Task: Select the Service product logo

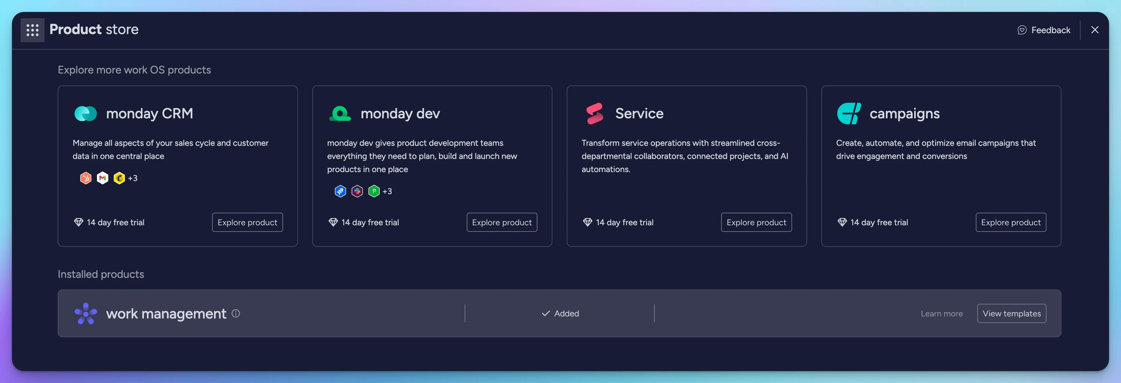Action: coord(594,113)
